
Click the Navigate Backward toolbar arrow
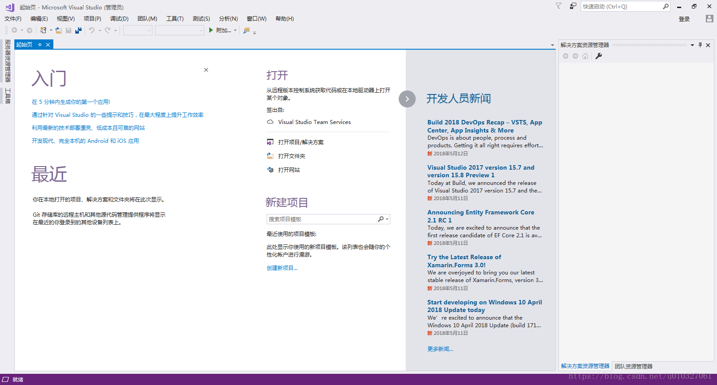tap(14, 30)
